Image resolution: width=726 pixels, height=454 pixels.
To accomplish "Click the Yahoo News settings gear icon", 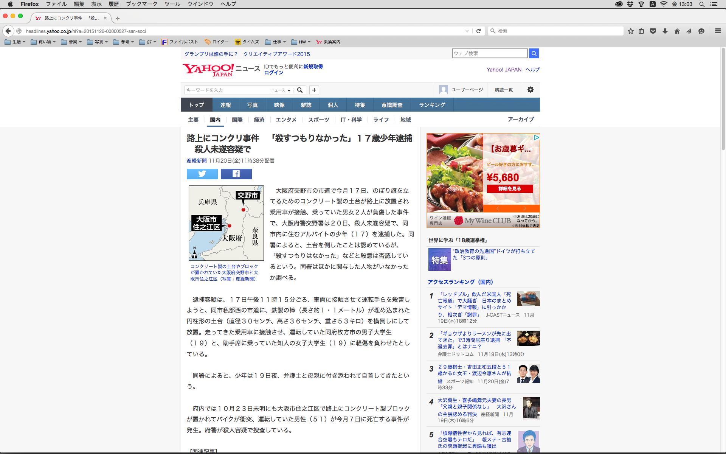I will click(x=530, y=90).
